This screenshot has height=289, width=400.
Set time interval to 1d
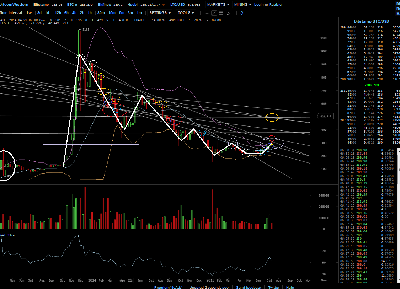(47, 13)
